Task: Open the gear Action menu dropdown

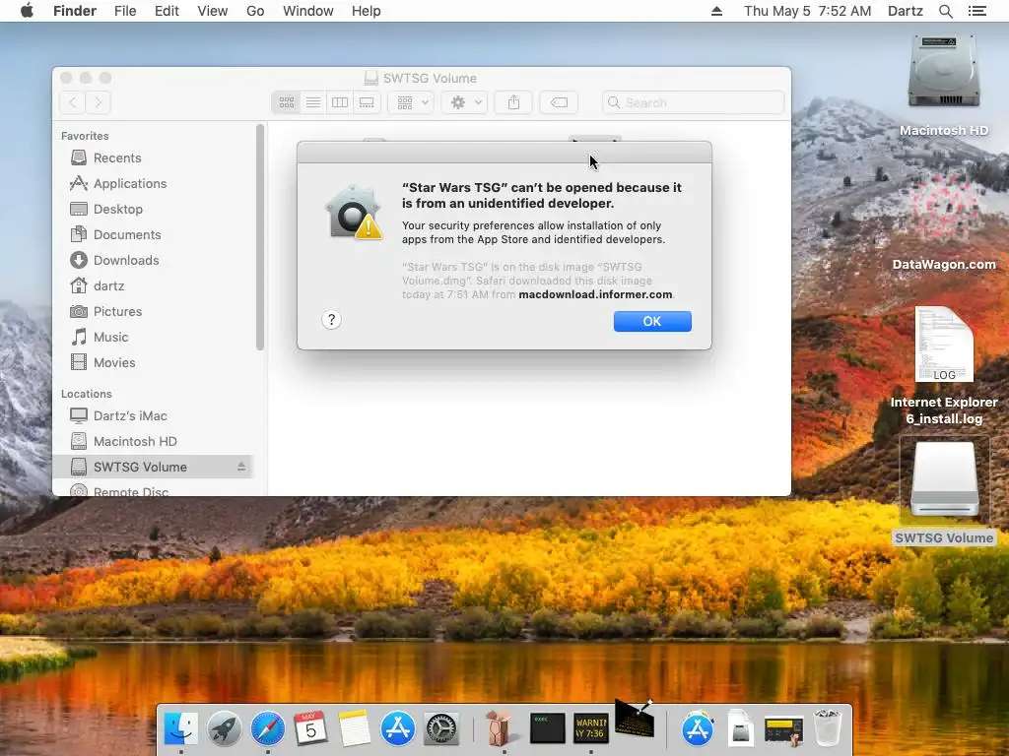Action: [465, 102]
